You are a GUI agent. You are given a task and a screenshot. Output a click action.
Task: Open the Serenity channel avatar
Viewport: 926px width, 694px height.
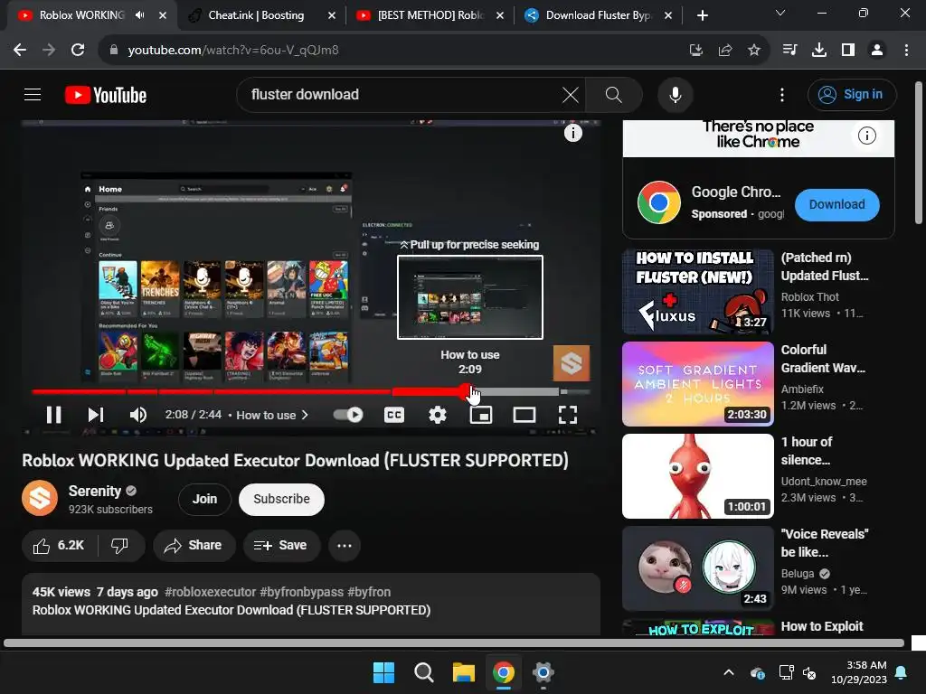[40, 498]
